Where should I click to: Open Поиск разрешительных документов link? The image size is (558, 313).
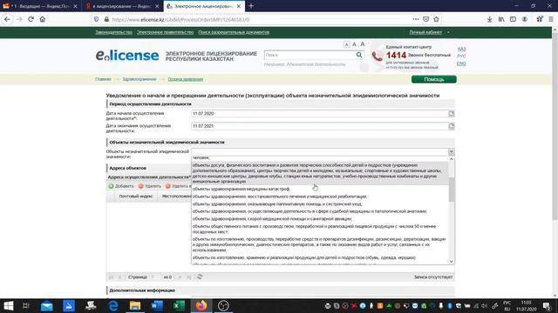click(234, 32)
